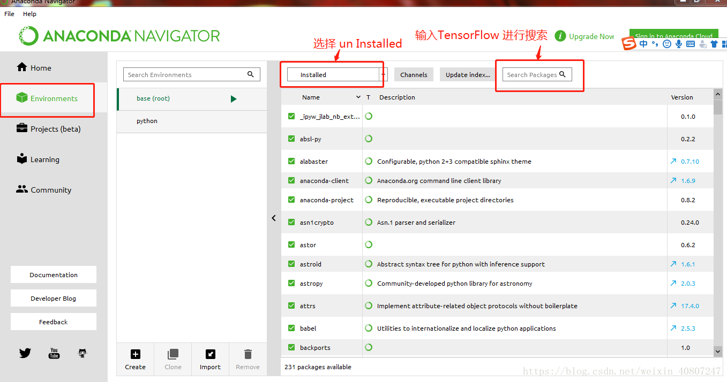Click the Update index... button
This screenshot has width=727, height=382.
(468, 74)
